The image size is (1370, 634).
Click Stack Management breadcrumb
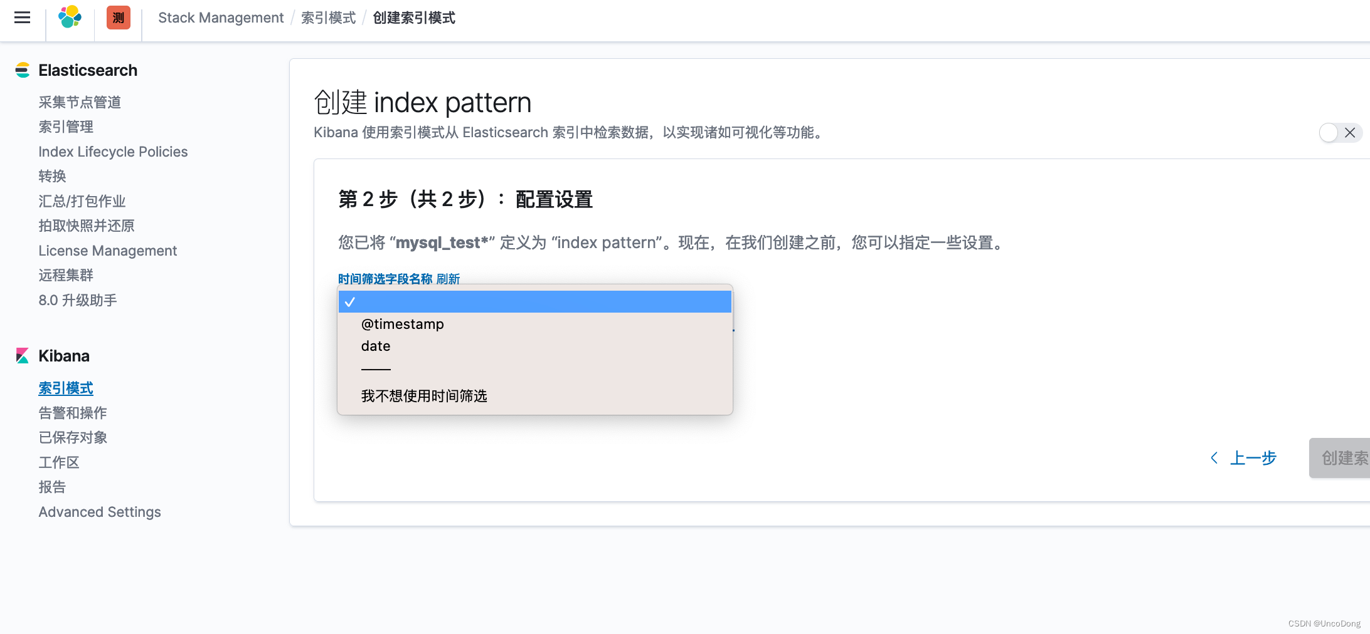221,18
